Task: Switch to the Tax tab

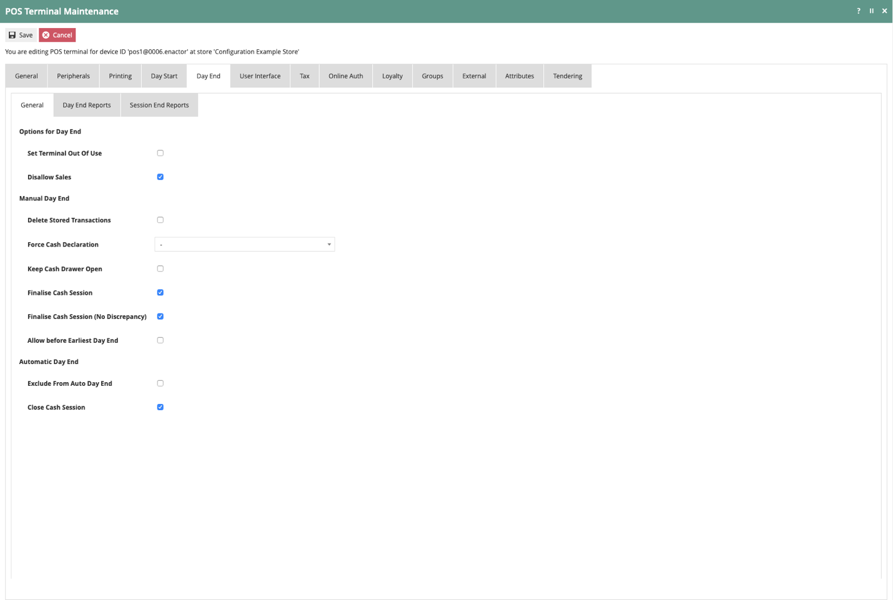Action: coord(305,76)
